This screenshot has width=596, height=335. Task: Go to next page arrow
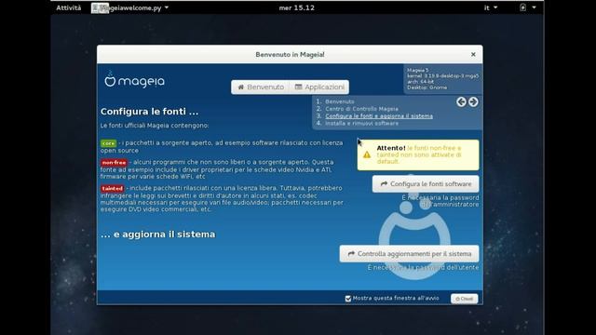(473, 101)
